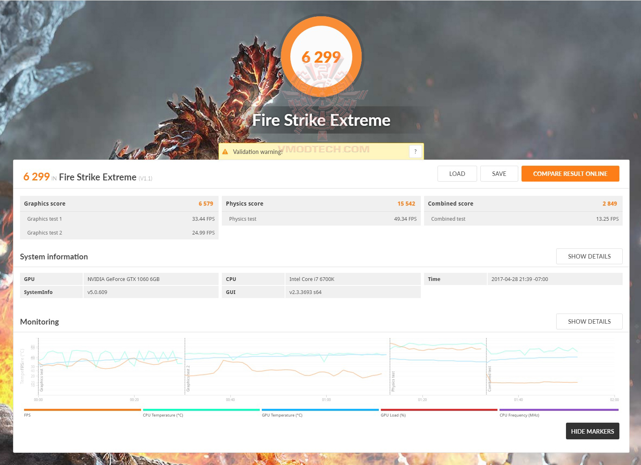
Task: Click the Graphics score value 6 579
Action: (x=206, y=204)
